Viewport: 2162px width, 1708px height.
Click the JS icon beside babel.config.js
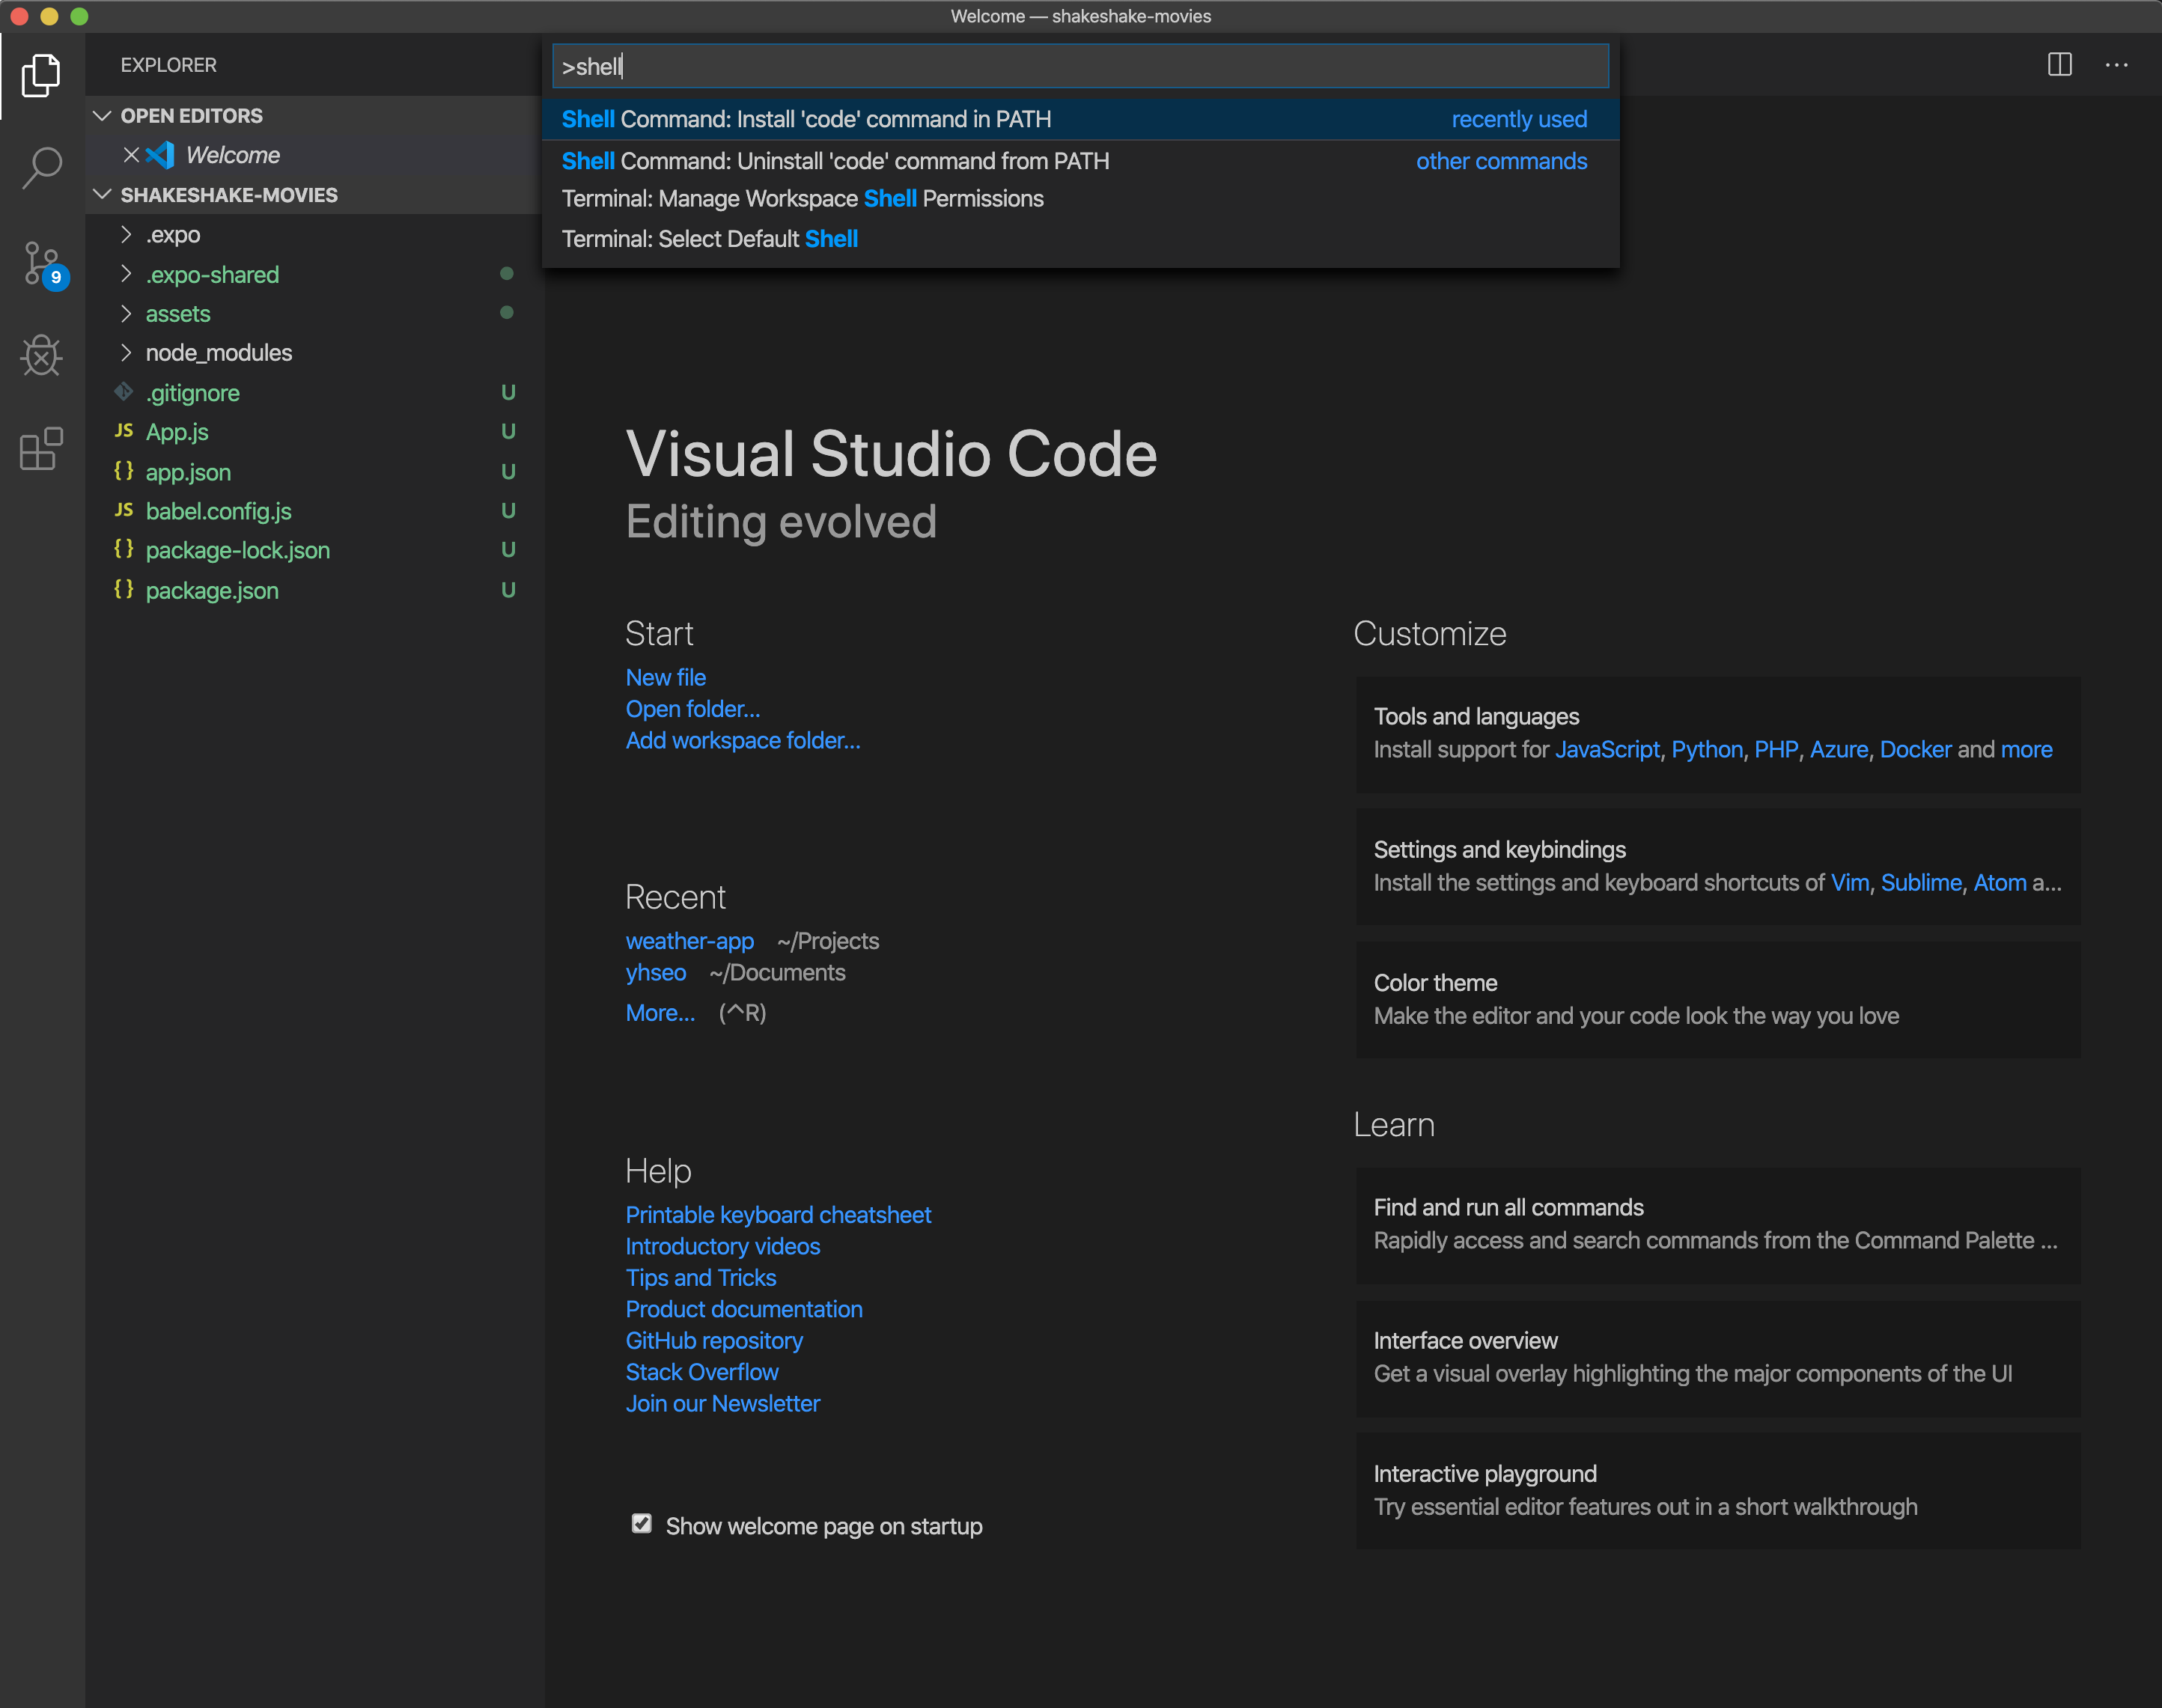coord(124,510)
